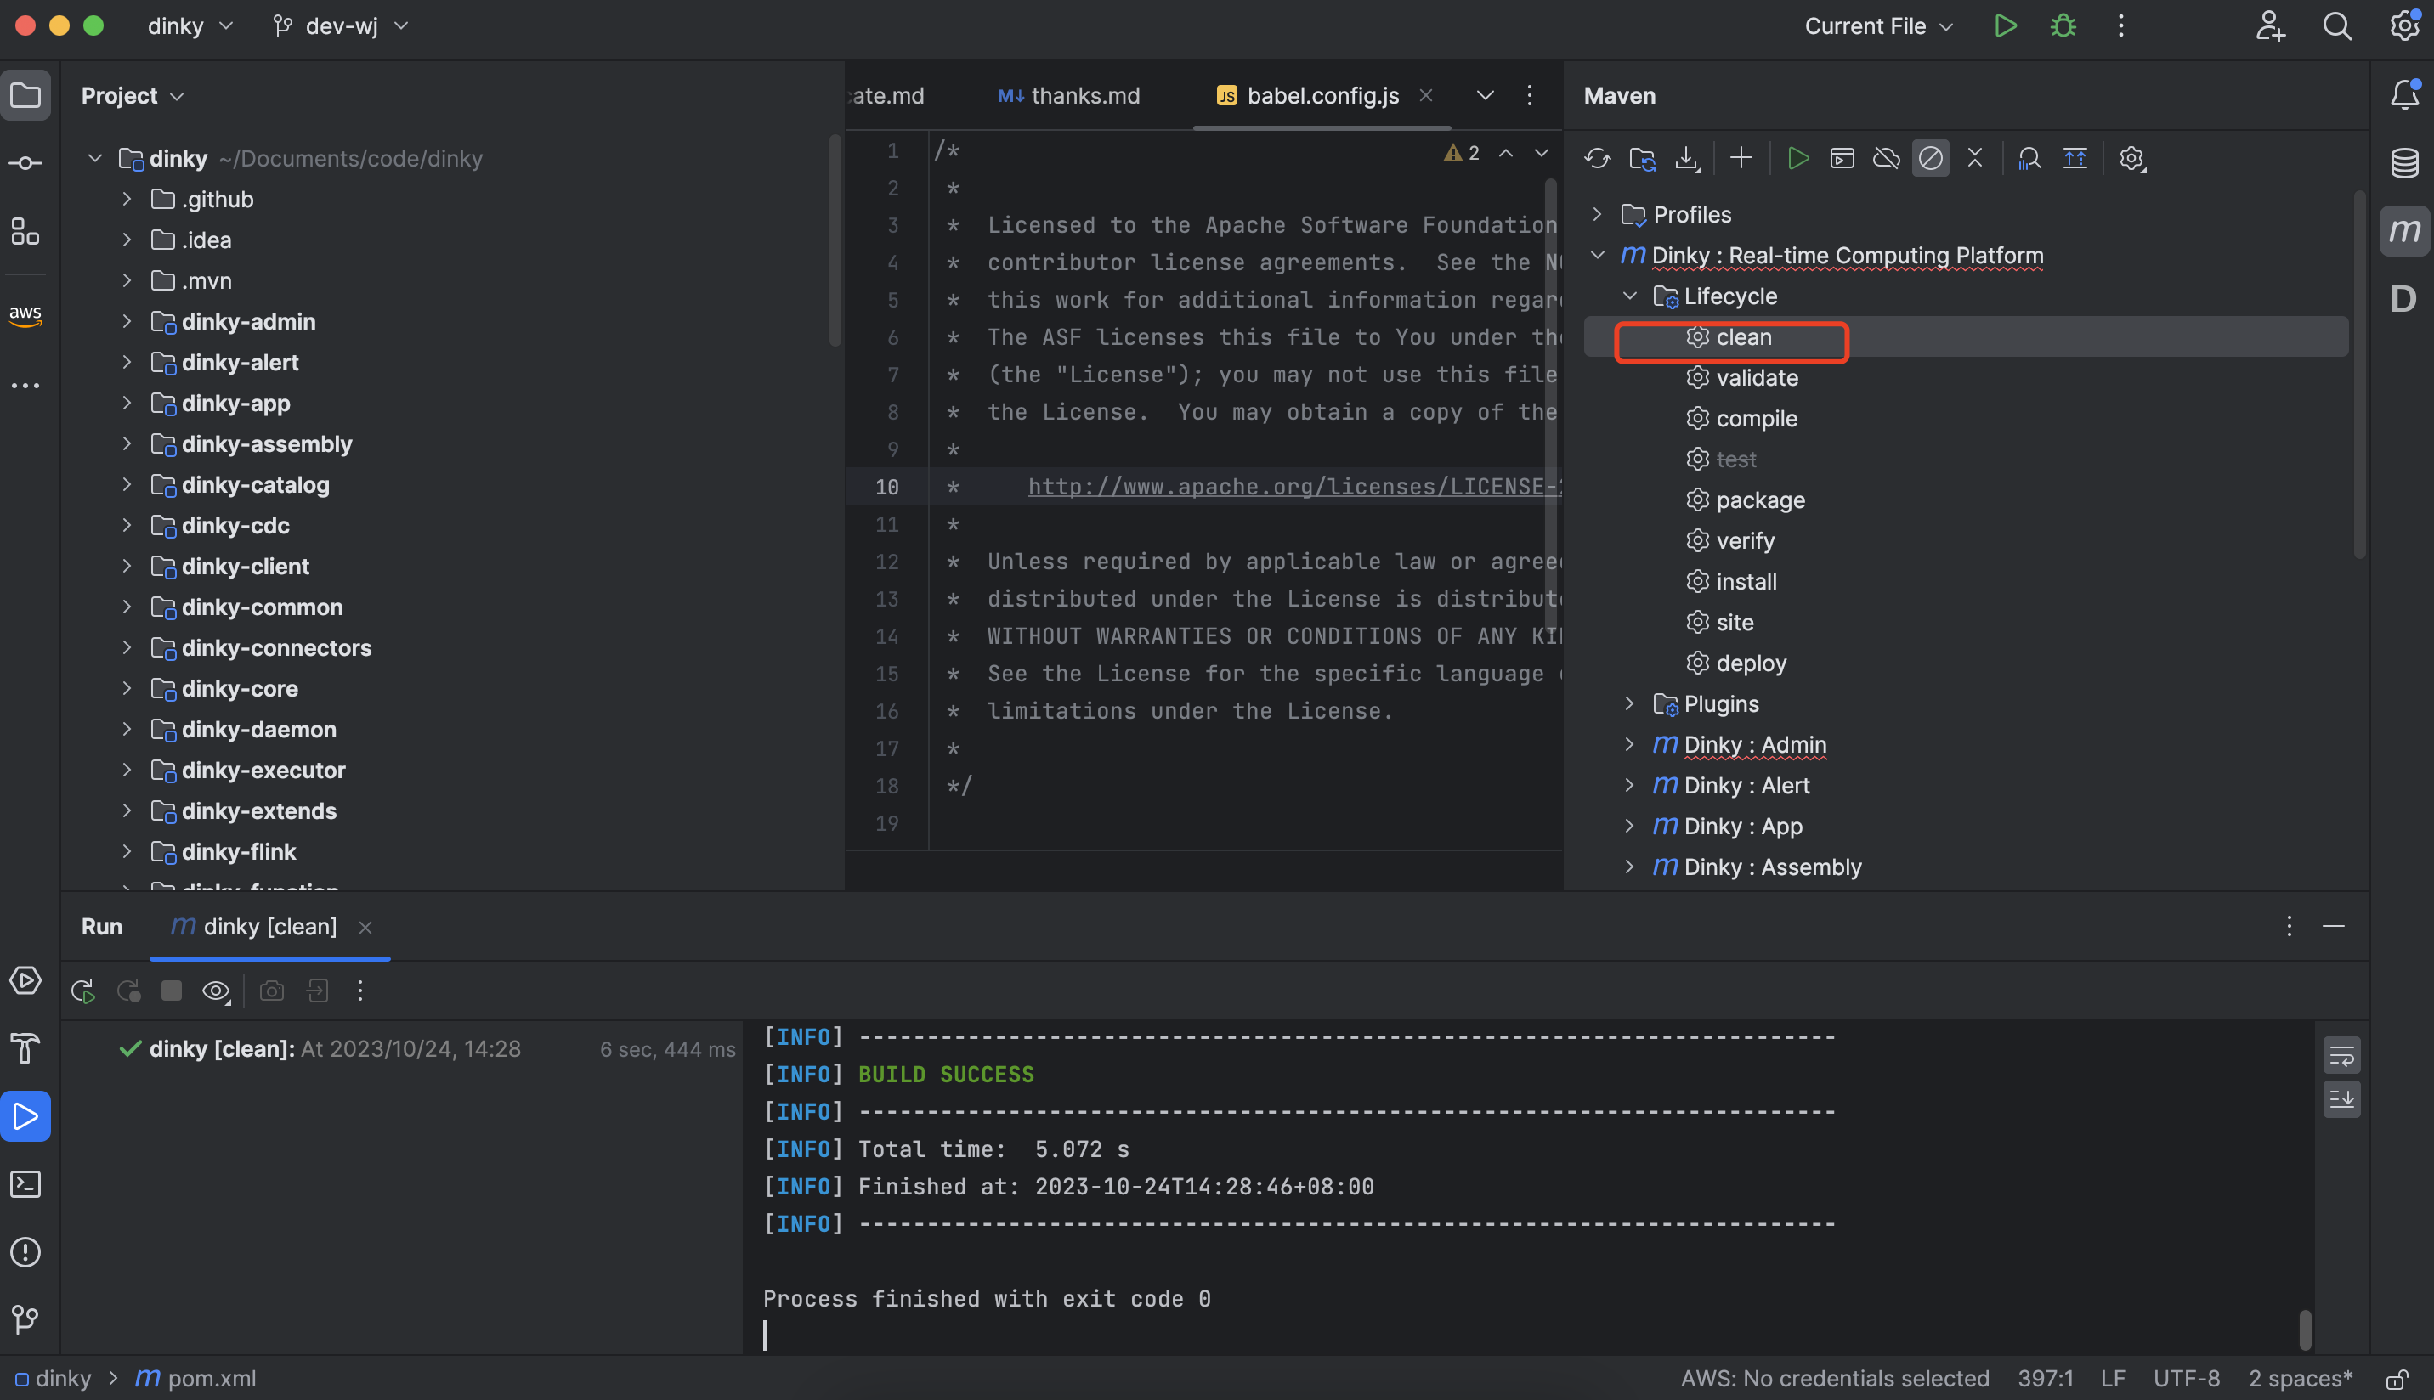Expand the Profiles node in Maven panel

[1598, 214]
